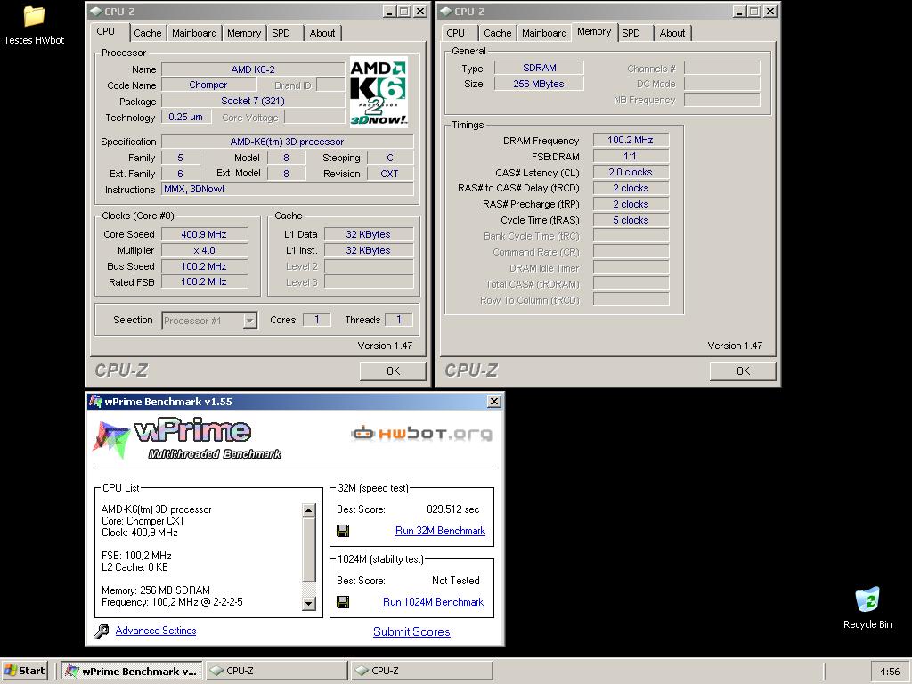Click Run 32M Benchmark link
Screen dimensions: 912x684
tap(440, 531)
